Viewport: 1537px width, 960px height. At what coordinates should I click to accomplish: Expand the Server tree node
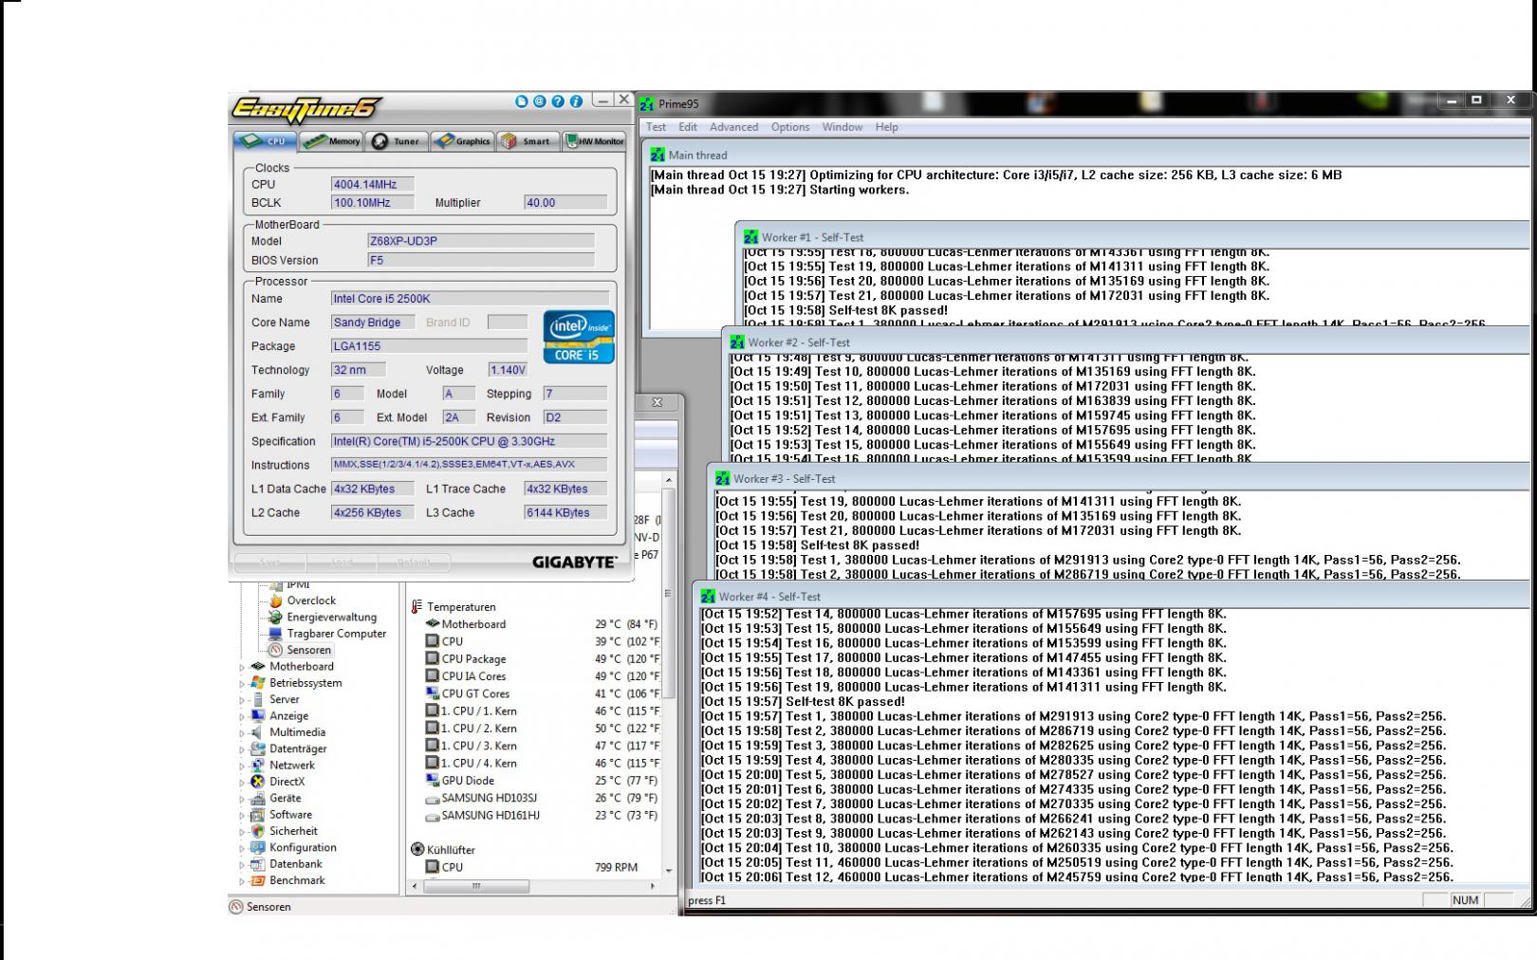242,700
